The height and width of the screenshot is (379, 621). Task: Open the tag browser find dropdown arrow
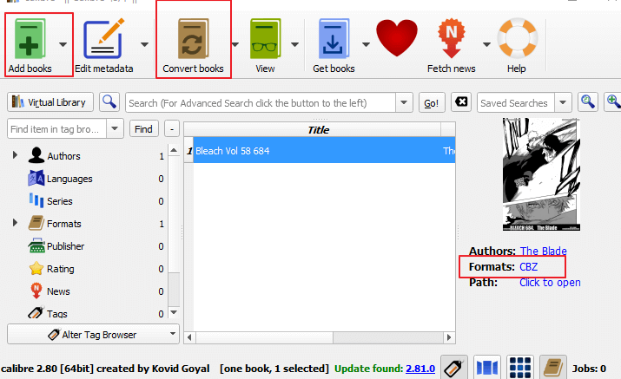[x=115, y=128]
